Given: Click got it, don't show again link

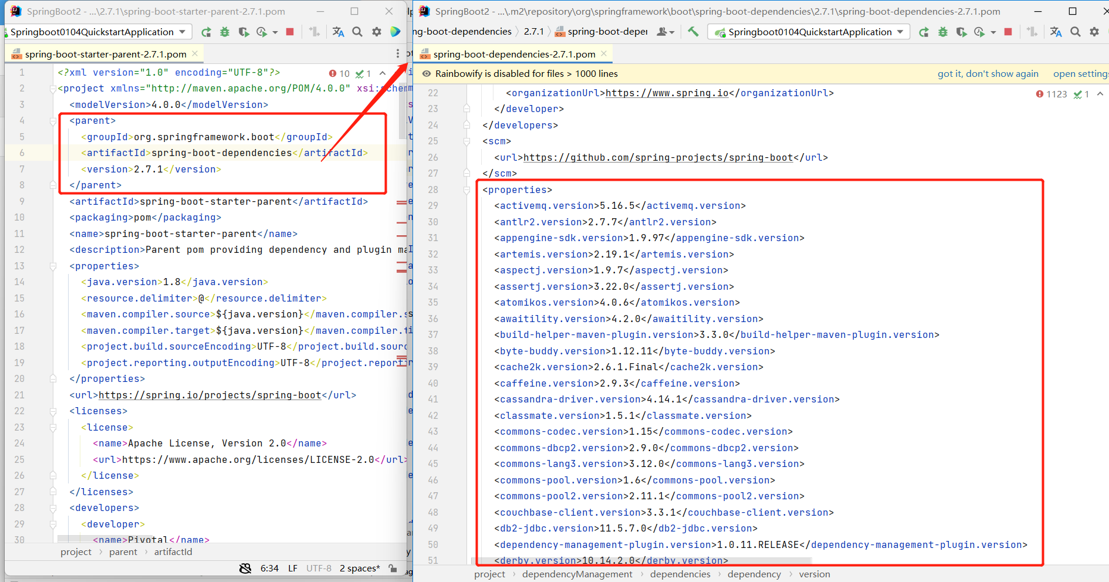Looking at the screenshot, I should tap(988, 73).
